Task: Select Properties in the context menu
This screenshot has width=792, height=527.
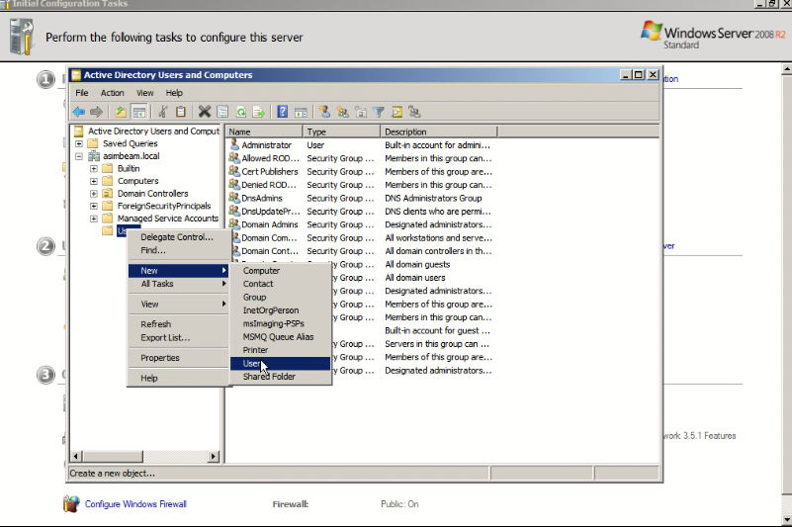Action: [x=178, y=358]
